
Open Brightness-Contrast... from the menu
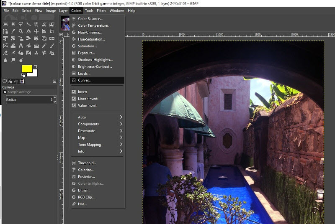coord(97,66)
